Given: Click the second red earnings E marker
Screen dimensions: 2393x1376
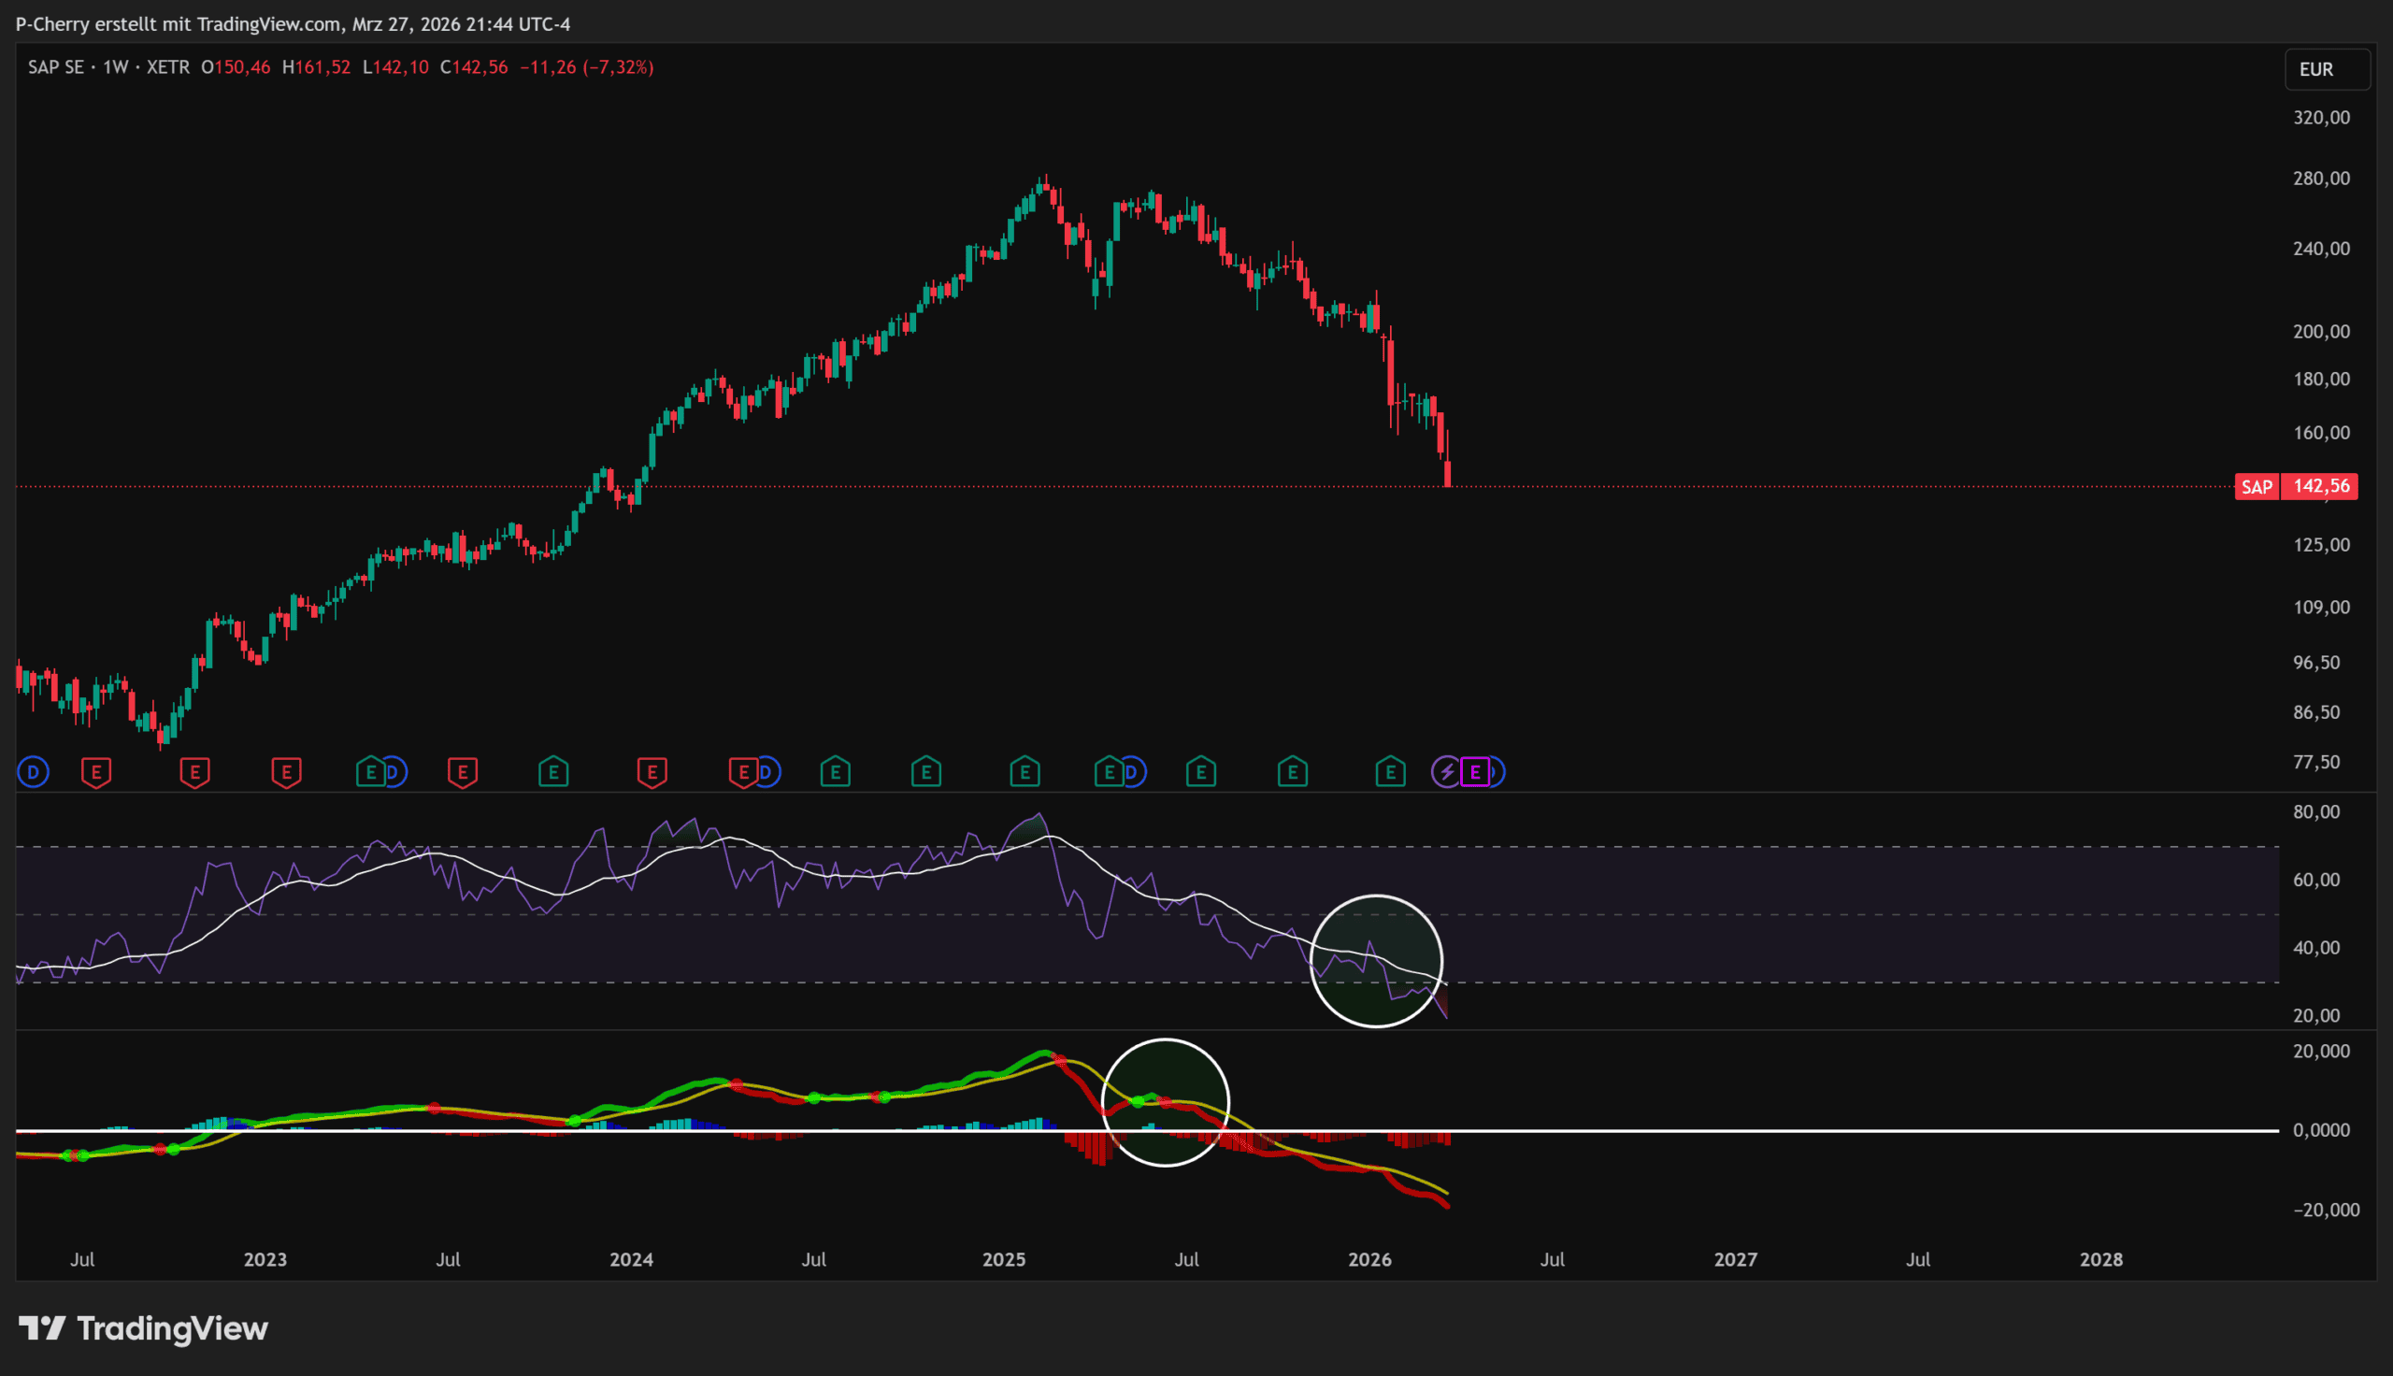Looking at the screenshot, I should point(194,772).
